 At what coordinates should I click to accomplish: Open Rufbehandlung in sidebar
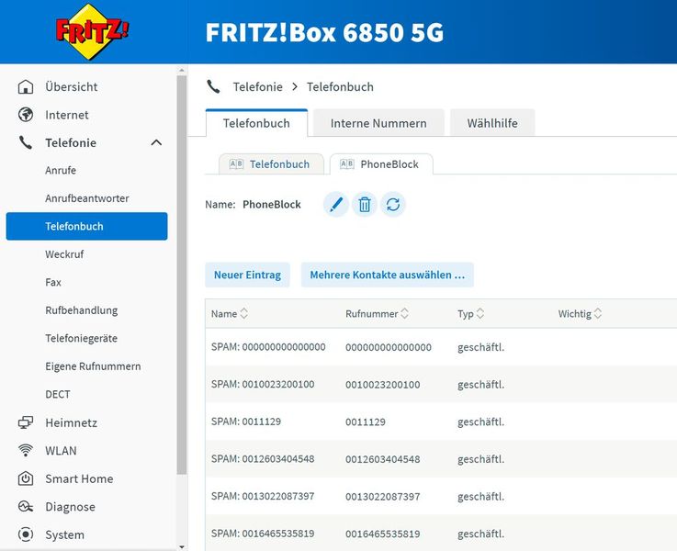coord(82,310)
